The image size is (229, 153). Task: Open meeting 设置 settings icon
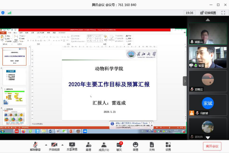pyautogui.click(x=168, y=146)
